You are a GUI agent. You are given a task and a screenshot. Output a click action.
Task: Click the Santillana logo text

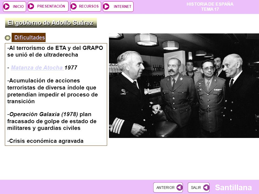233,188
